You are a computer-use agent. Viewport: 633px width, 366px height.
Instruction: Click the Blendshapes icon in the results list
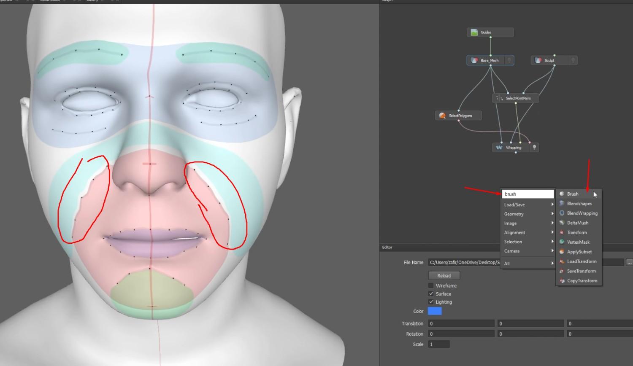click(562, 204)
